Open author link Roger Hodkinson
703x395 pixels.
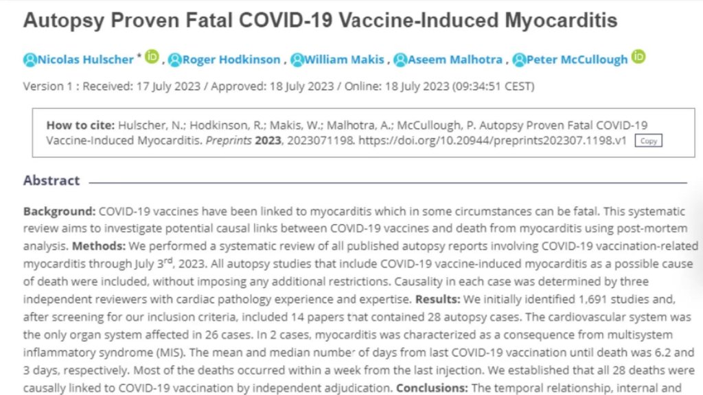231,60
